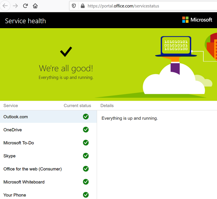Click the green status check for Microsoft To-Do

(x=86, y=143)
